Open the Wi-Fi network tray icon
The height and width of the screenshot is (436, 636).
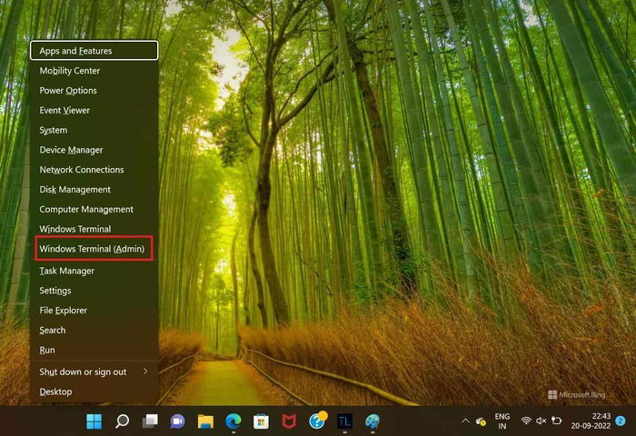click(x=526, y=421)
